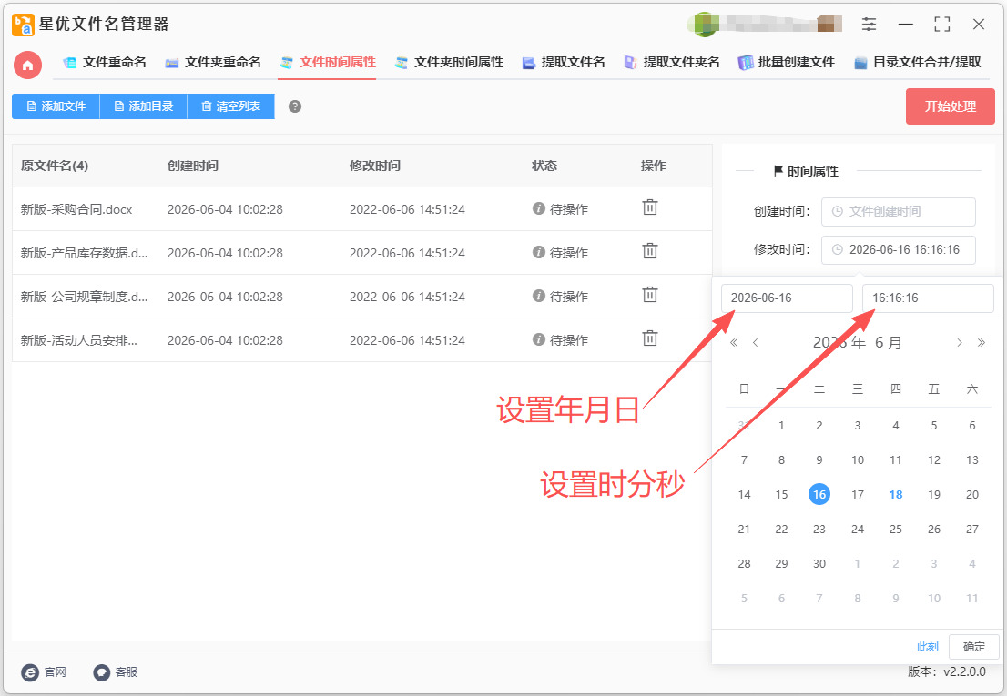Select the 新版-采购合同.docx file name

76,209
